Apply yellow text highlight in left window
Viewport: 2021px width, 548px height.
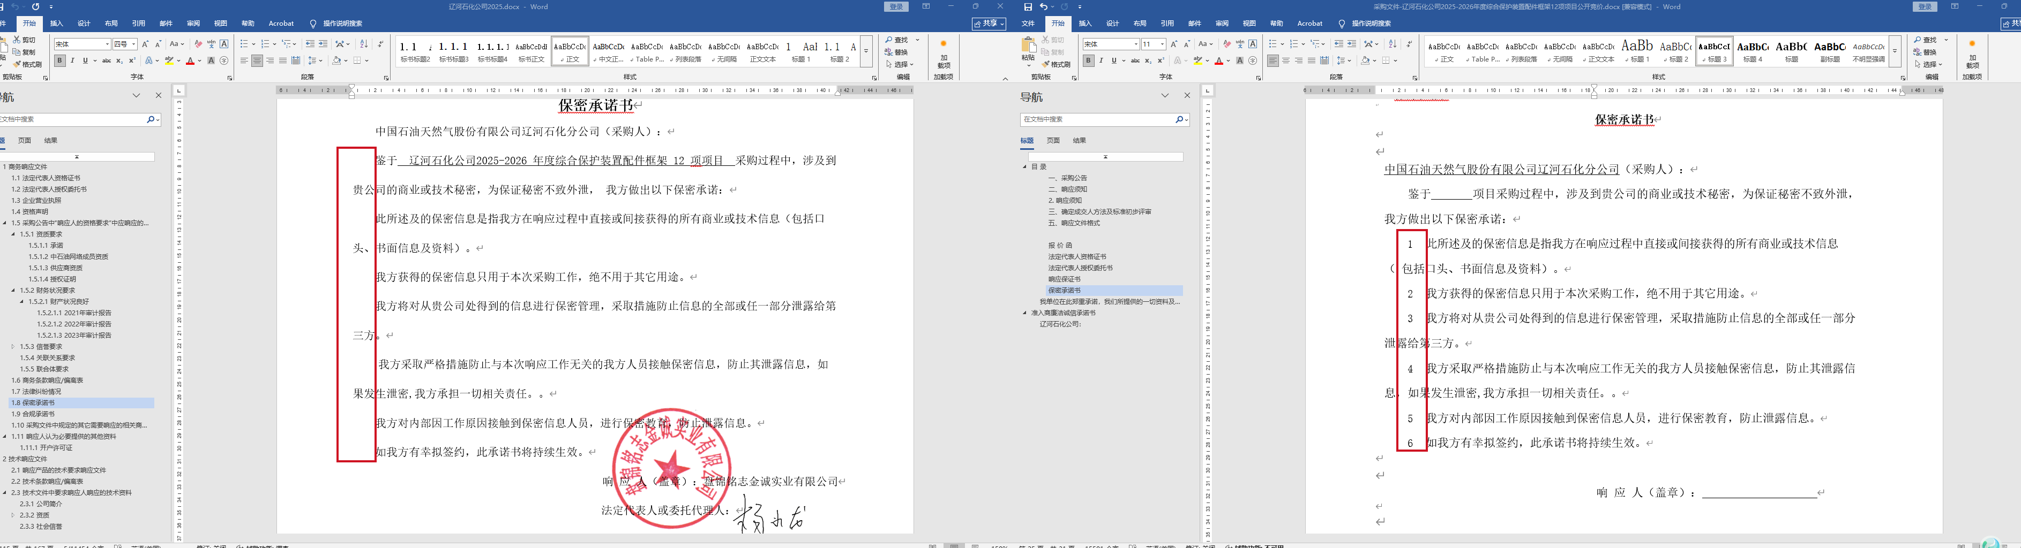(x=169, y=60)
